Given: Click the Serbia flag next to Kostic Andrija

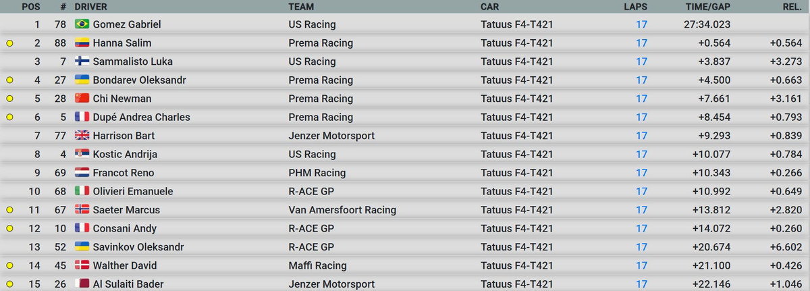Looking at the screenshot, I should [x=82, y=155].
